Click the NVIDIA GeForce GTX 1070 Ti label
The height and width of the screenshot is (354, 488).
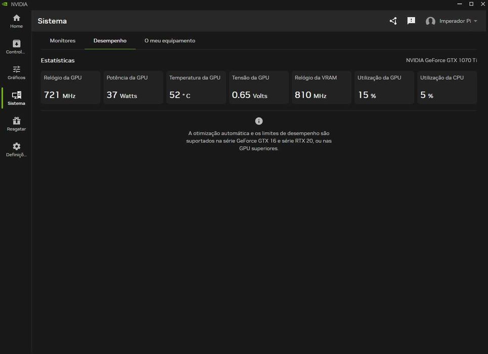441,60
